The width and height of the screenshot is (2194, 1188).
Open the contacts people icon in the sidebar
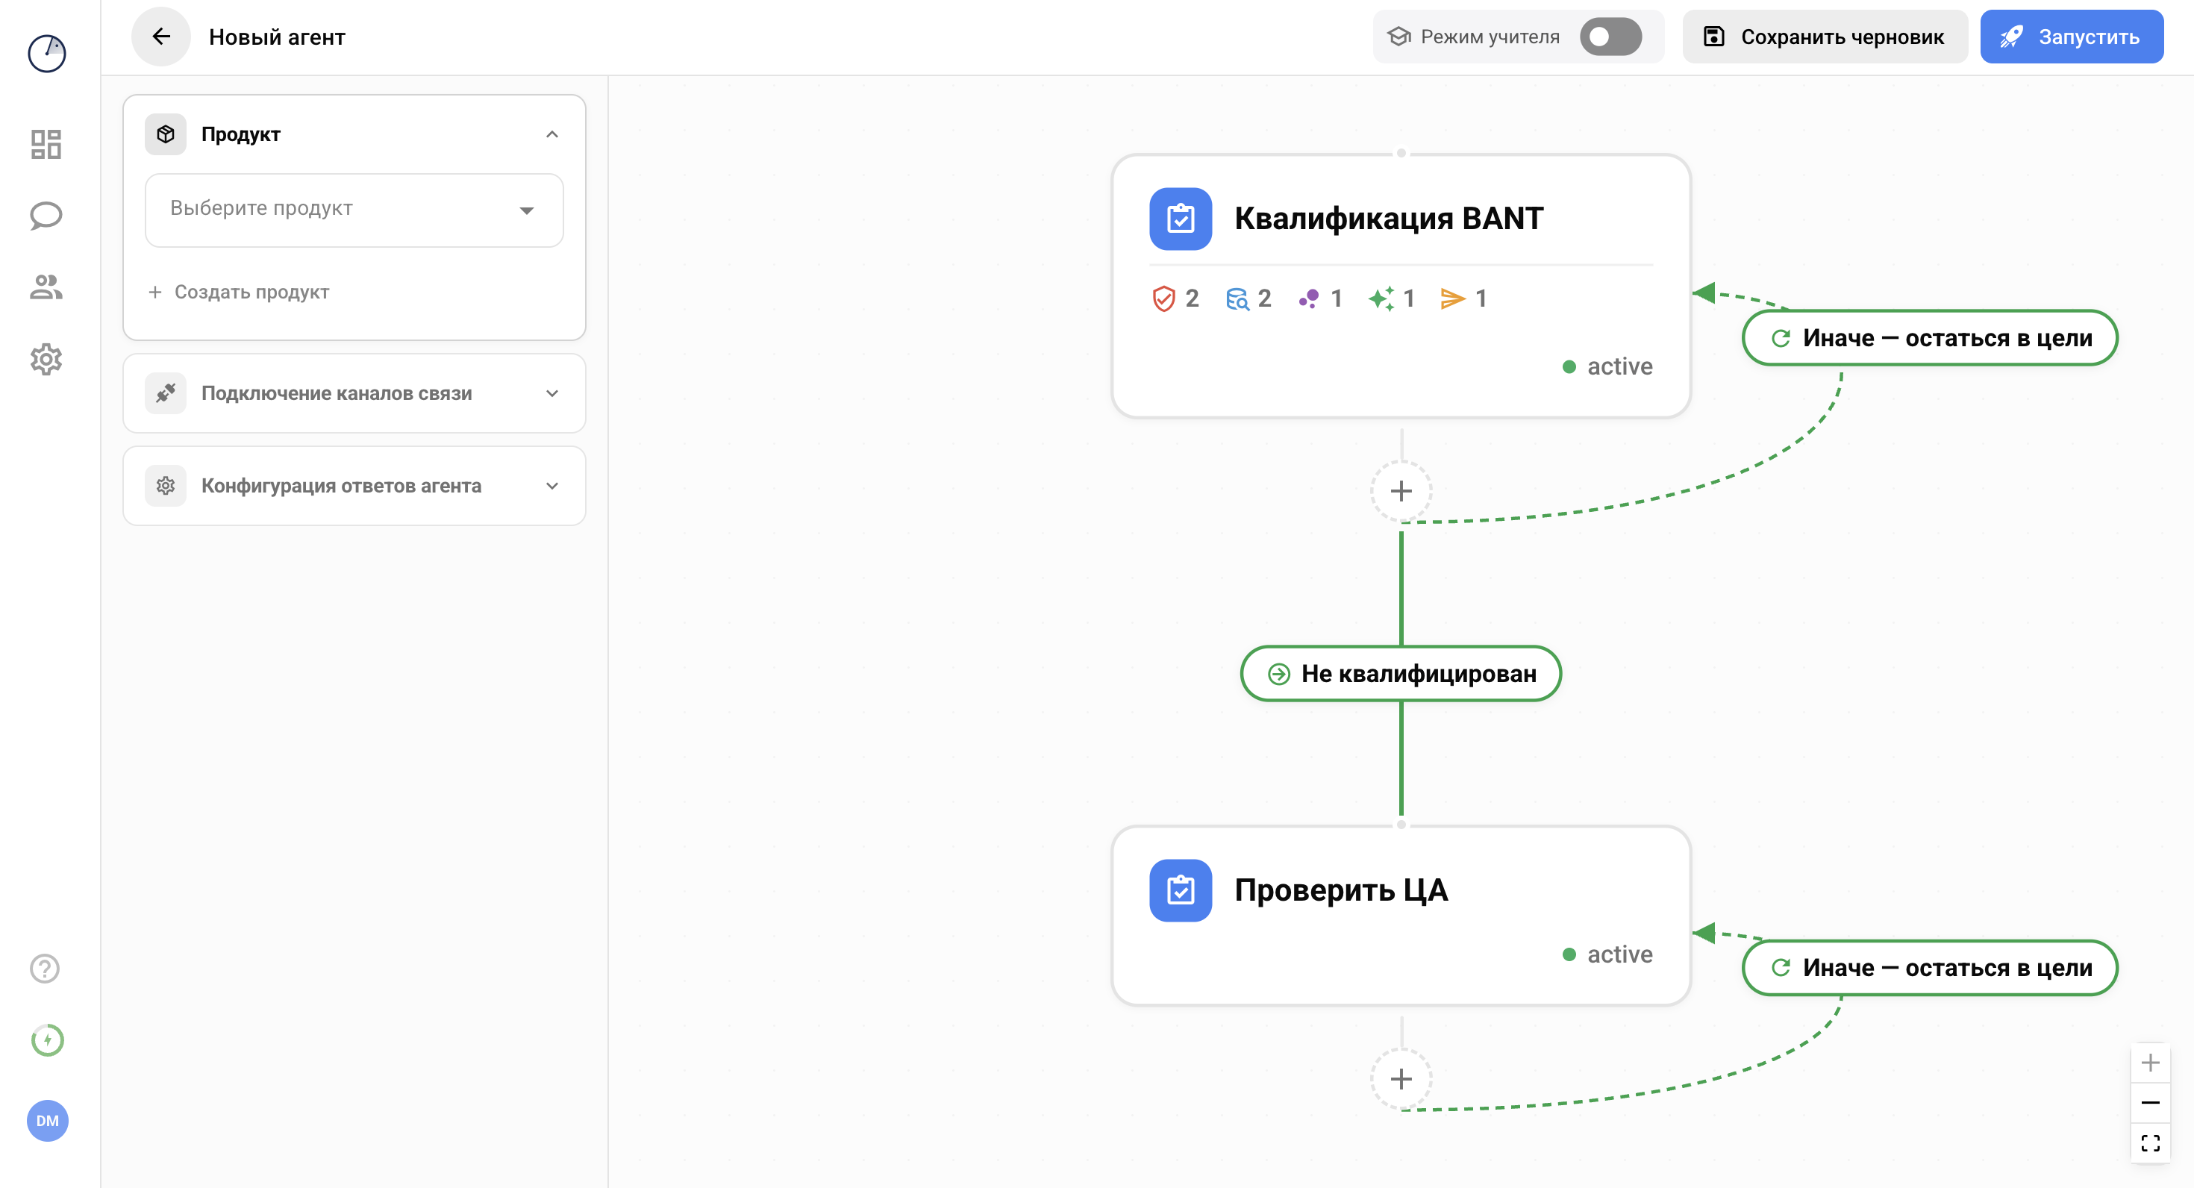pos(46,287)
